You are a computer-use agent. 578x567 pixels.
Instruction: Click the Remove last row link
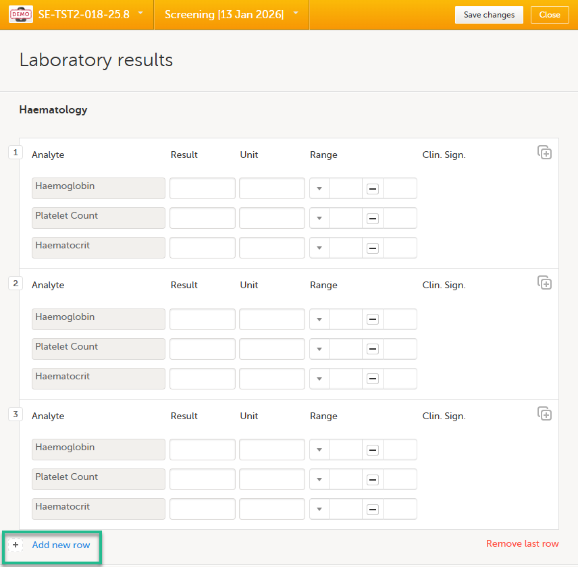[x=522, y=543]
